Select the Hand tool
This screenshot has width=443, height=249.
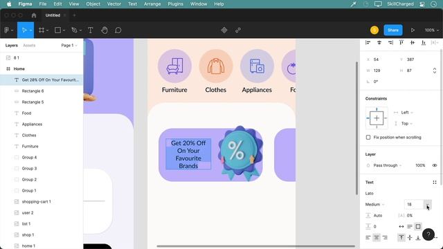105,30
